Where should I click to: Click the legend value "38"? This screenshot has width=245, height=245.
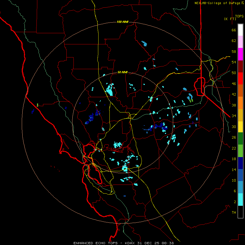(234, 105)
